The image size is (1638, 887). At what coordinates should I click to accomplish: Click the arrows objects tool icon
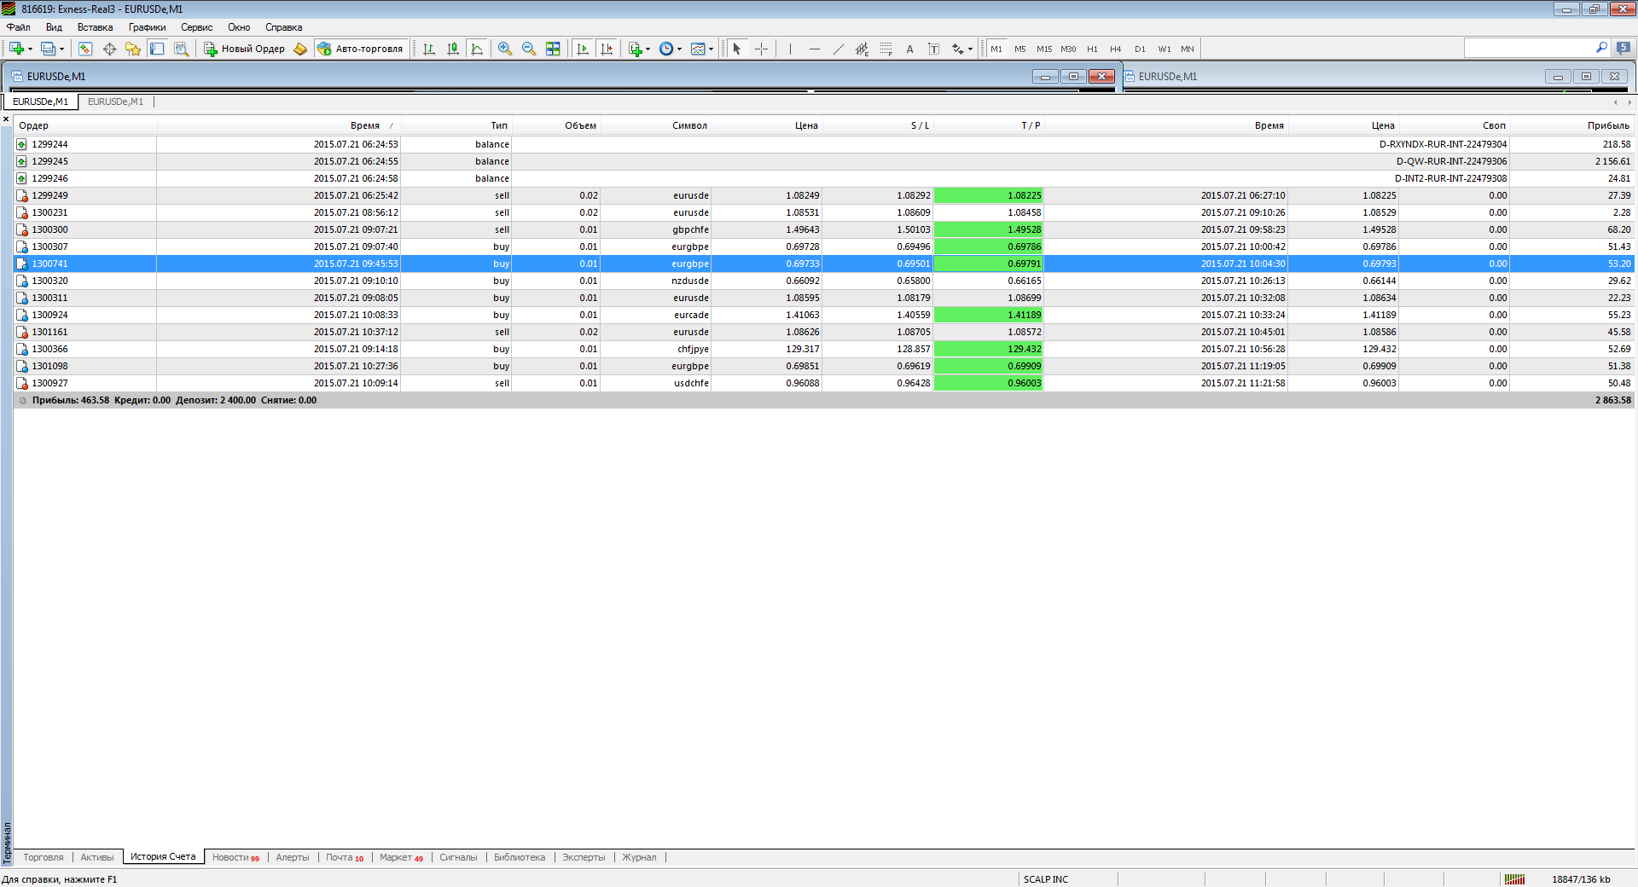[958, 49]
